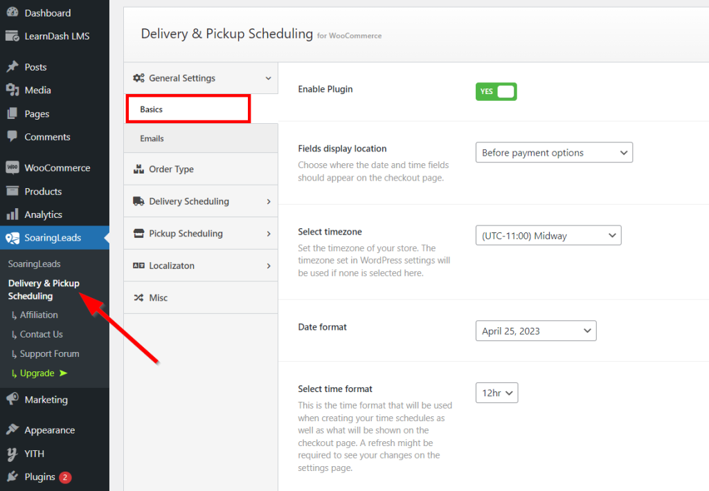Open the Select timezone dropdown
The width and height of the screenshot is (709, 491).
click(548, 235)
